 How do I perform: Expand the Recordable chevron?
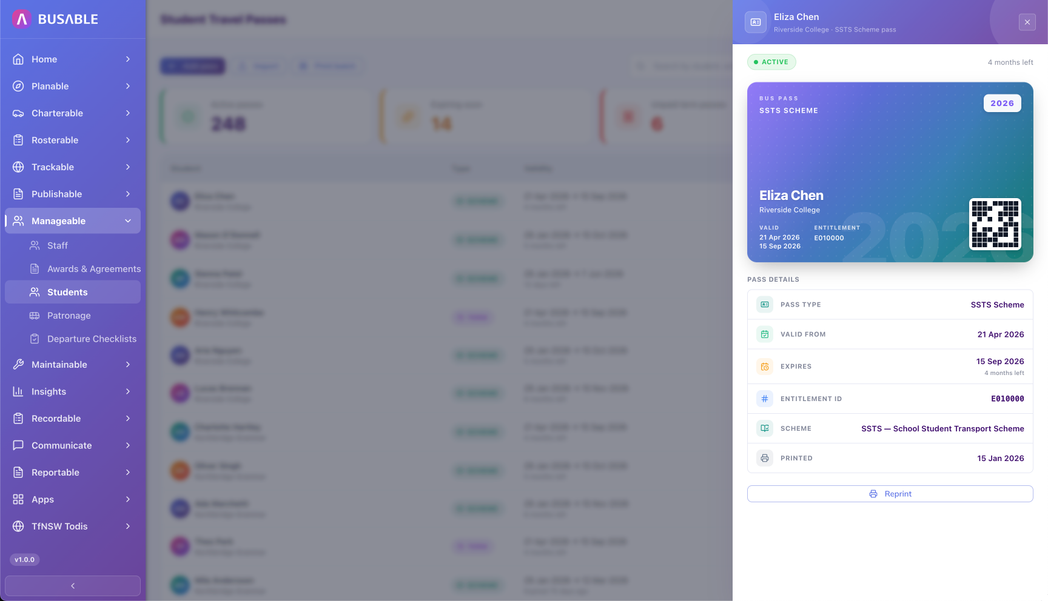128,419
